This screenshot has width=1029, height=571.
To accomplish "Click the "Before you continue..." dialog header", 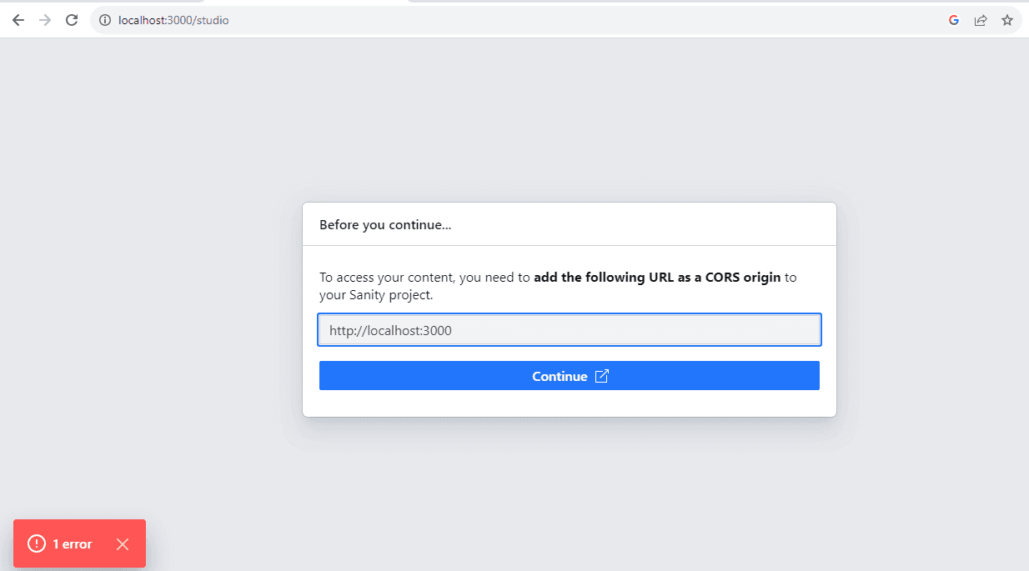I will [385, 225].
